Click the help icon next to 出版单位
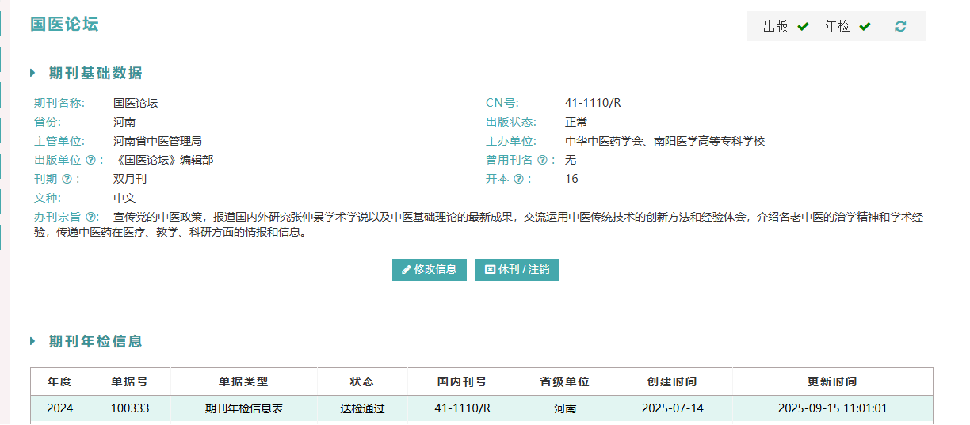 click(90, 160)
